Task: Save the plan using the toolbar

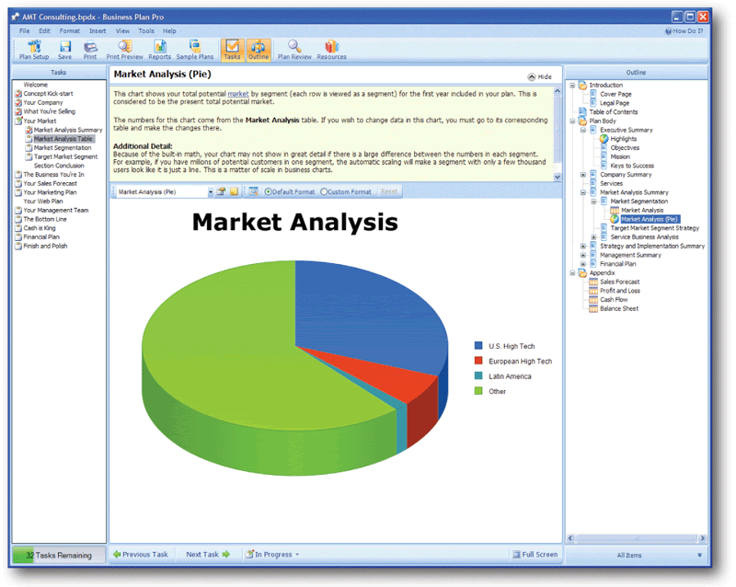Action: click(64, 51)
